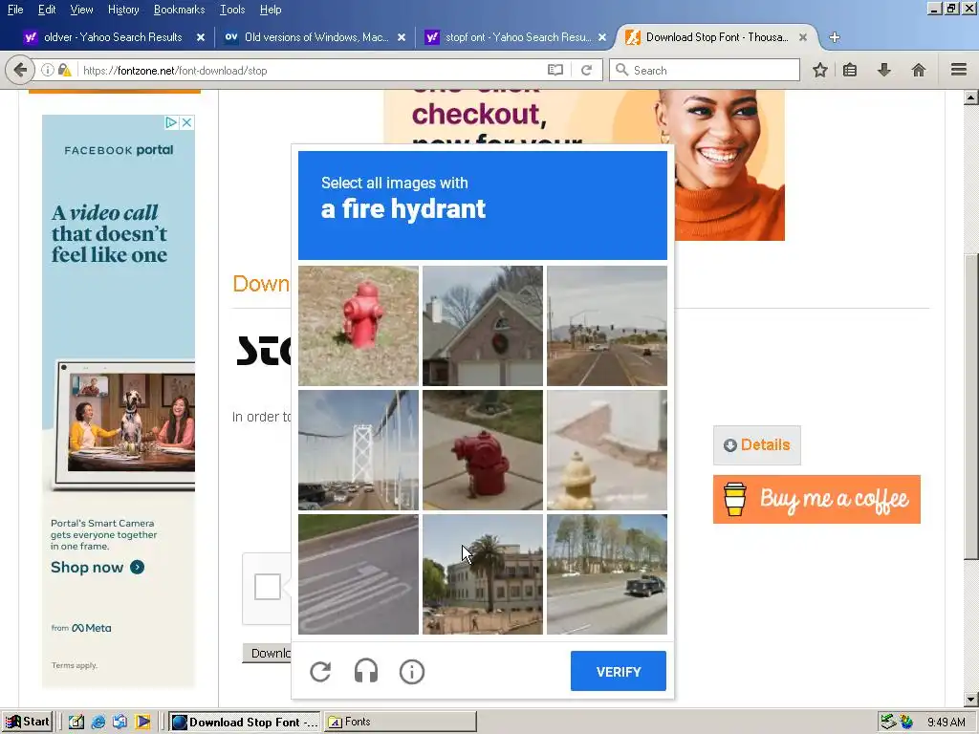This screenshot has height=734, width=979.
Task: Select the pickup truck on road tile
Action: point(607,574)
